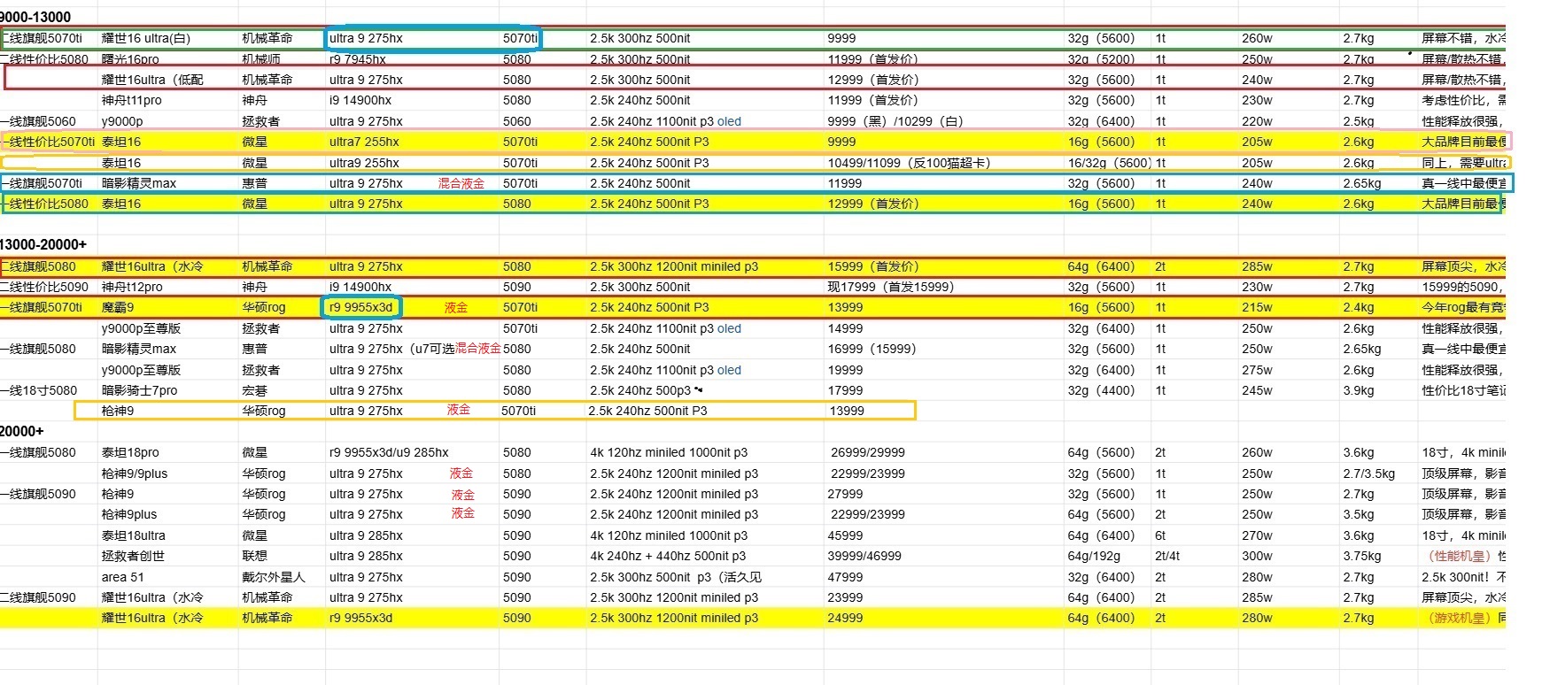Click the 26999/29999 price cell
1542x685 pixels.
pos(868,452)
